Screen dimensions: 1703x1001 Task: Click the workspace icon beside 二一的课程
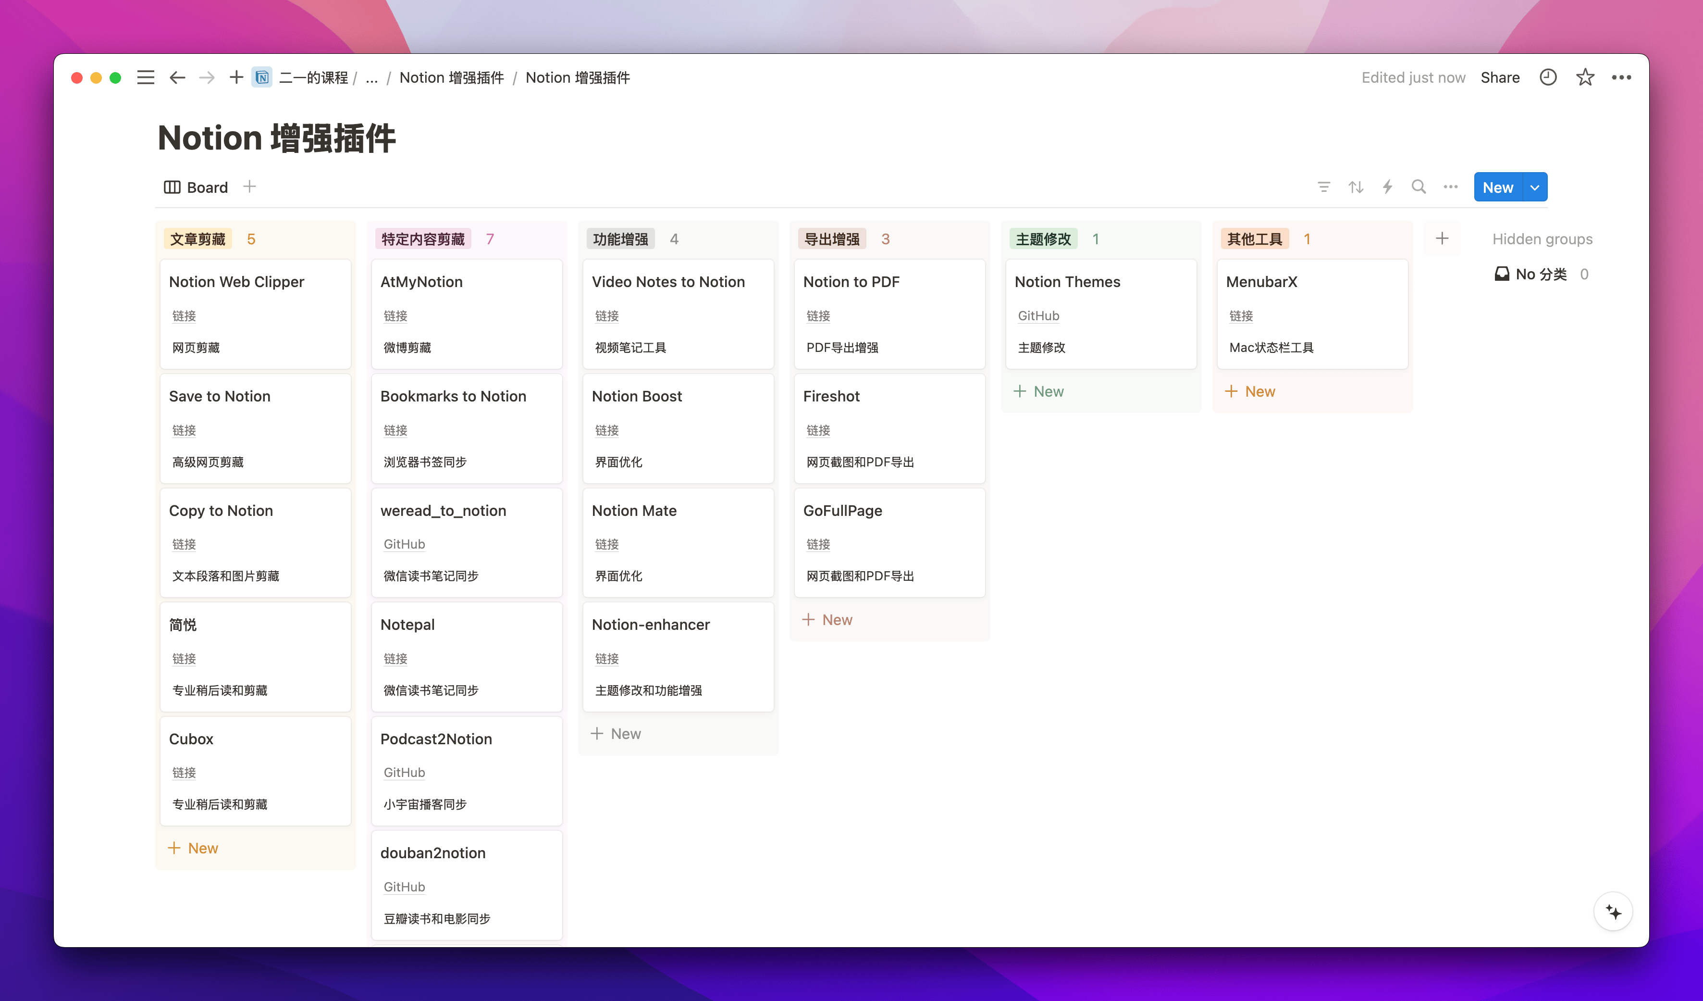click(262, 78)
